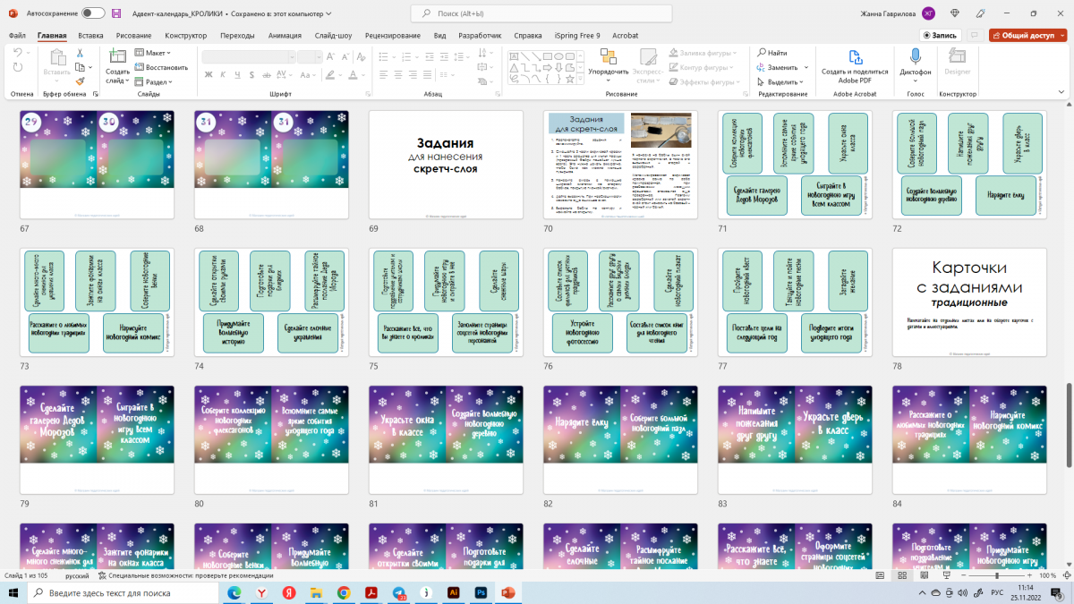Click the Undo arrow icon
This screenshot has width=1074, height=604.
[x=19, y=53]
